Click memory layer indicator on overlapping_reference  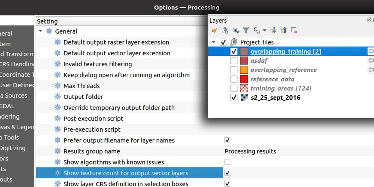371,70
